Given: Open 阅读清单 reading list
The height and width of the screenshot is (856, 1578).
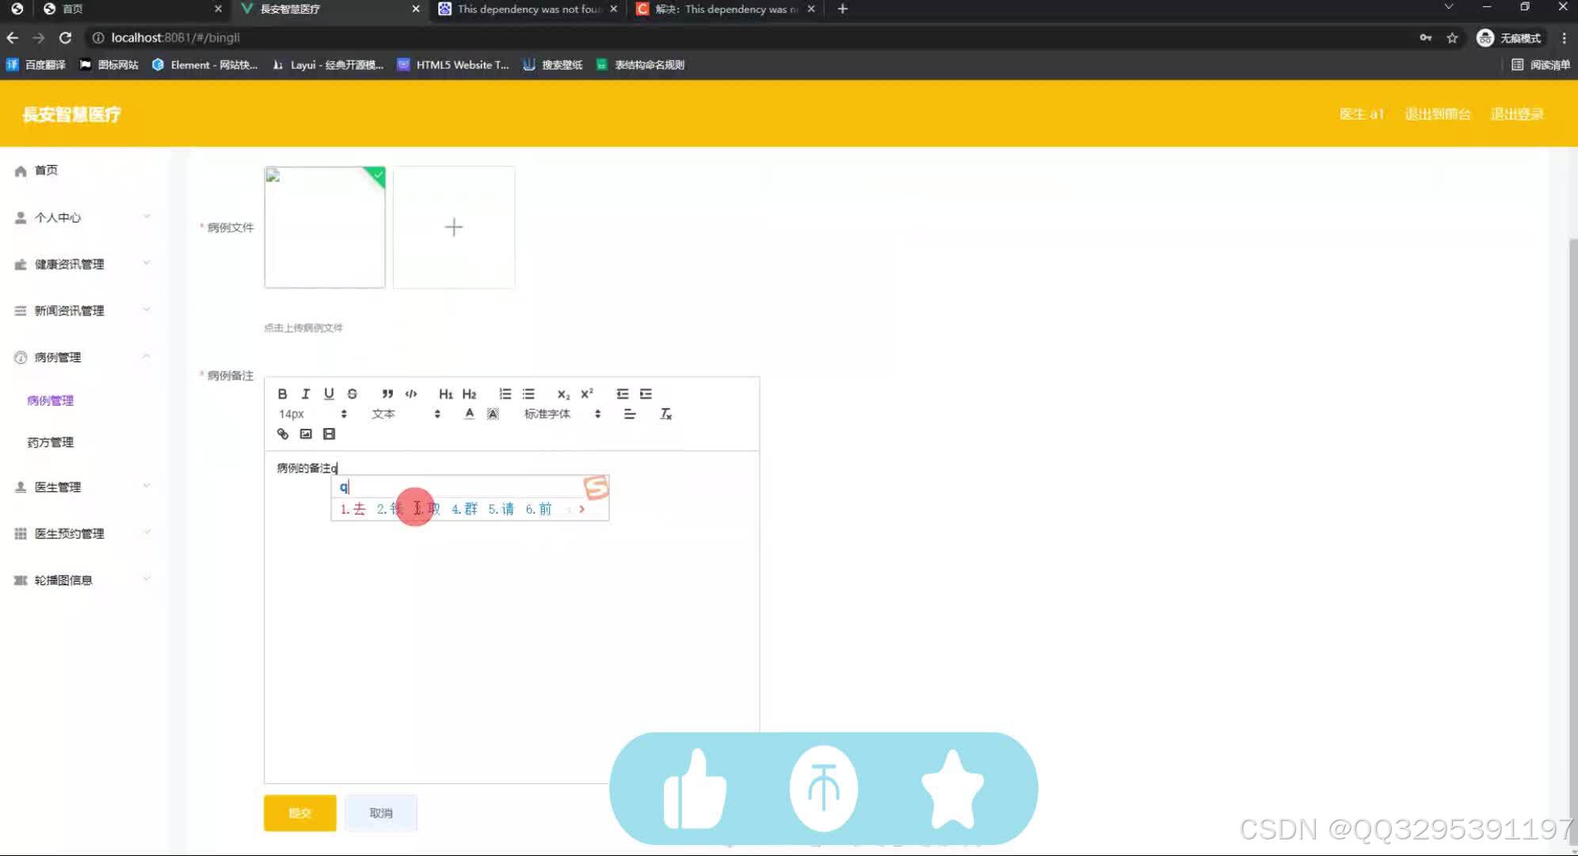Looking at the screenshot, I should [x=1541, y=65].
